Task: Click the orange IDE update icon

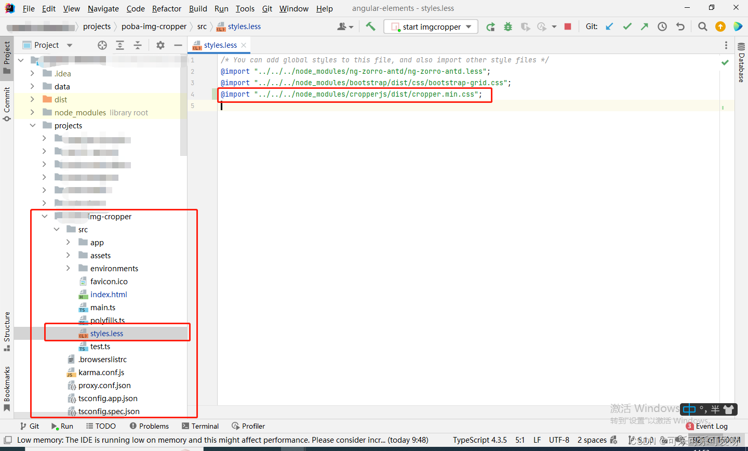Action: 720,26
